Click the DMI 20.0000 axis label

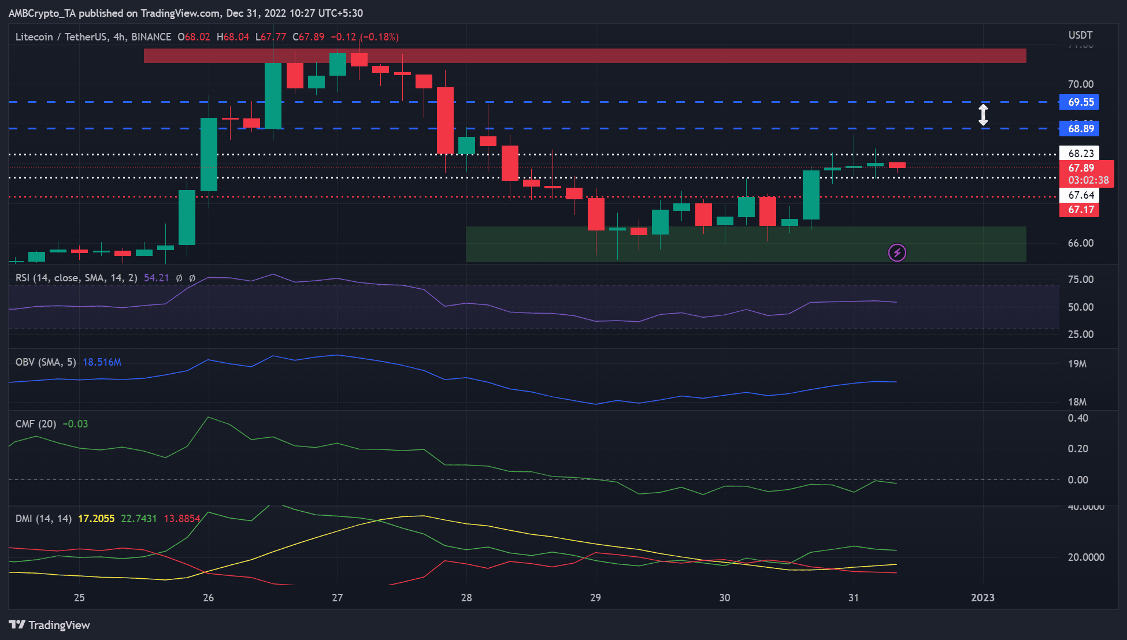pyautogui.click(x=1086, y=557)
